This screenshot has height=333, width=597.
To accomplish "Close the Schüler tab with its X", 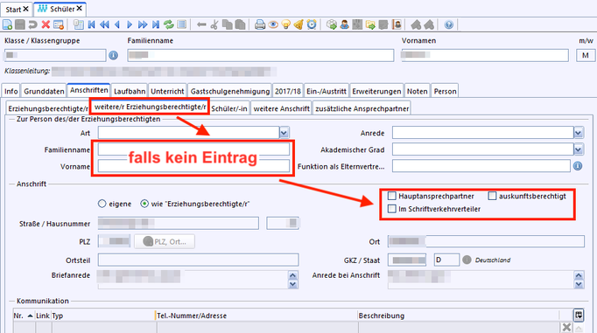I will [79, 8].
